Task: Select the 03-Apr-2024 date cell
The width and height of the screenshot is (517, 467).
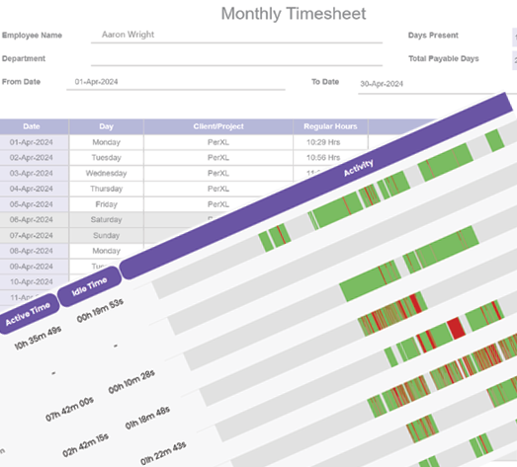Action: (34, 173)
